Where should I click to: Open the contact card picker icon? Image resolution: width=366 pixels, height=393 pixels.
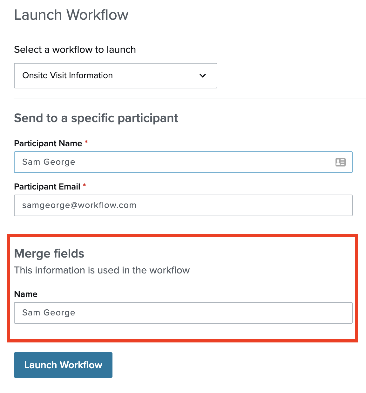(340, 162)
